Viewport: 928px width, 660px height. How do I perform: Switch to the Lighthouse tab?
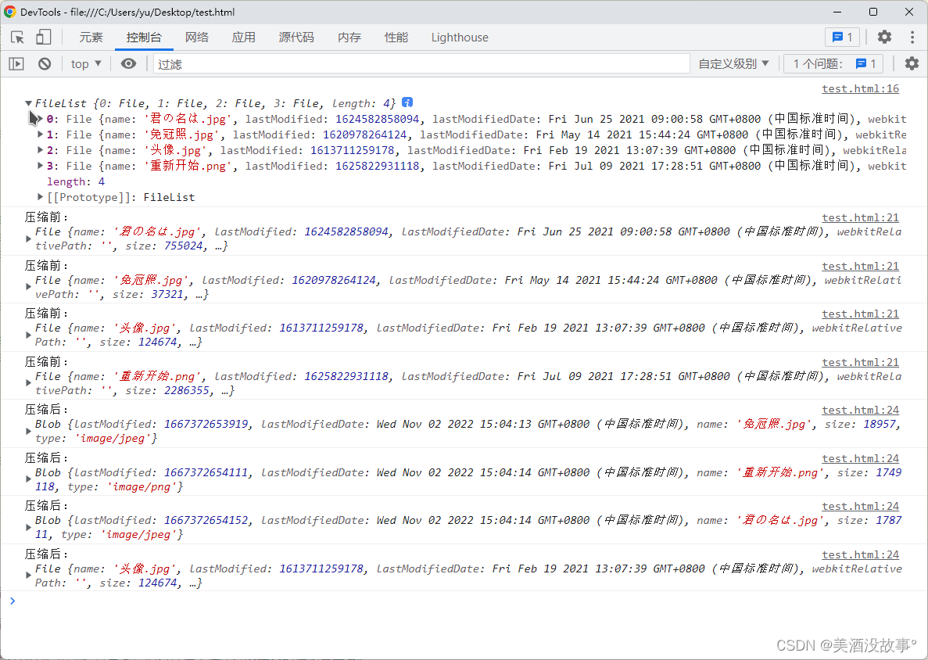pyautogui.click(x=460, y=38)
